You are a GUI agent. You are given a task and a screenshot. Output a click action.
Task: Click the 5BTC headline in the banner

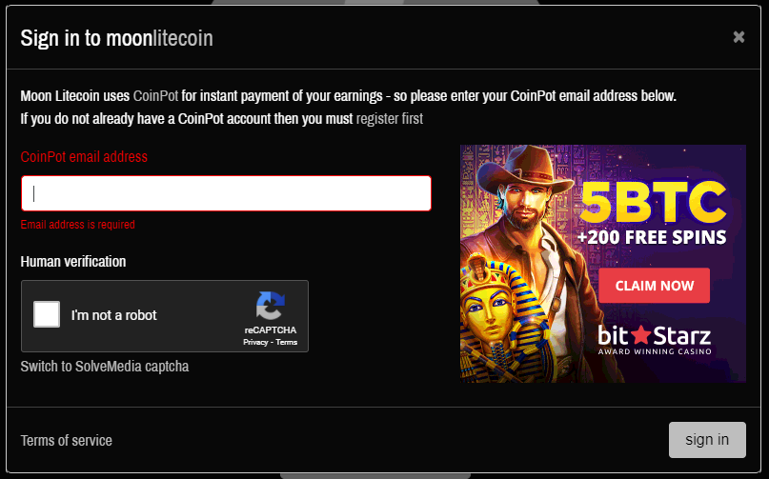point(653,202)
